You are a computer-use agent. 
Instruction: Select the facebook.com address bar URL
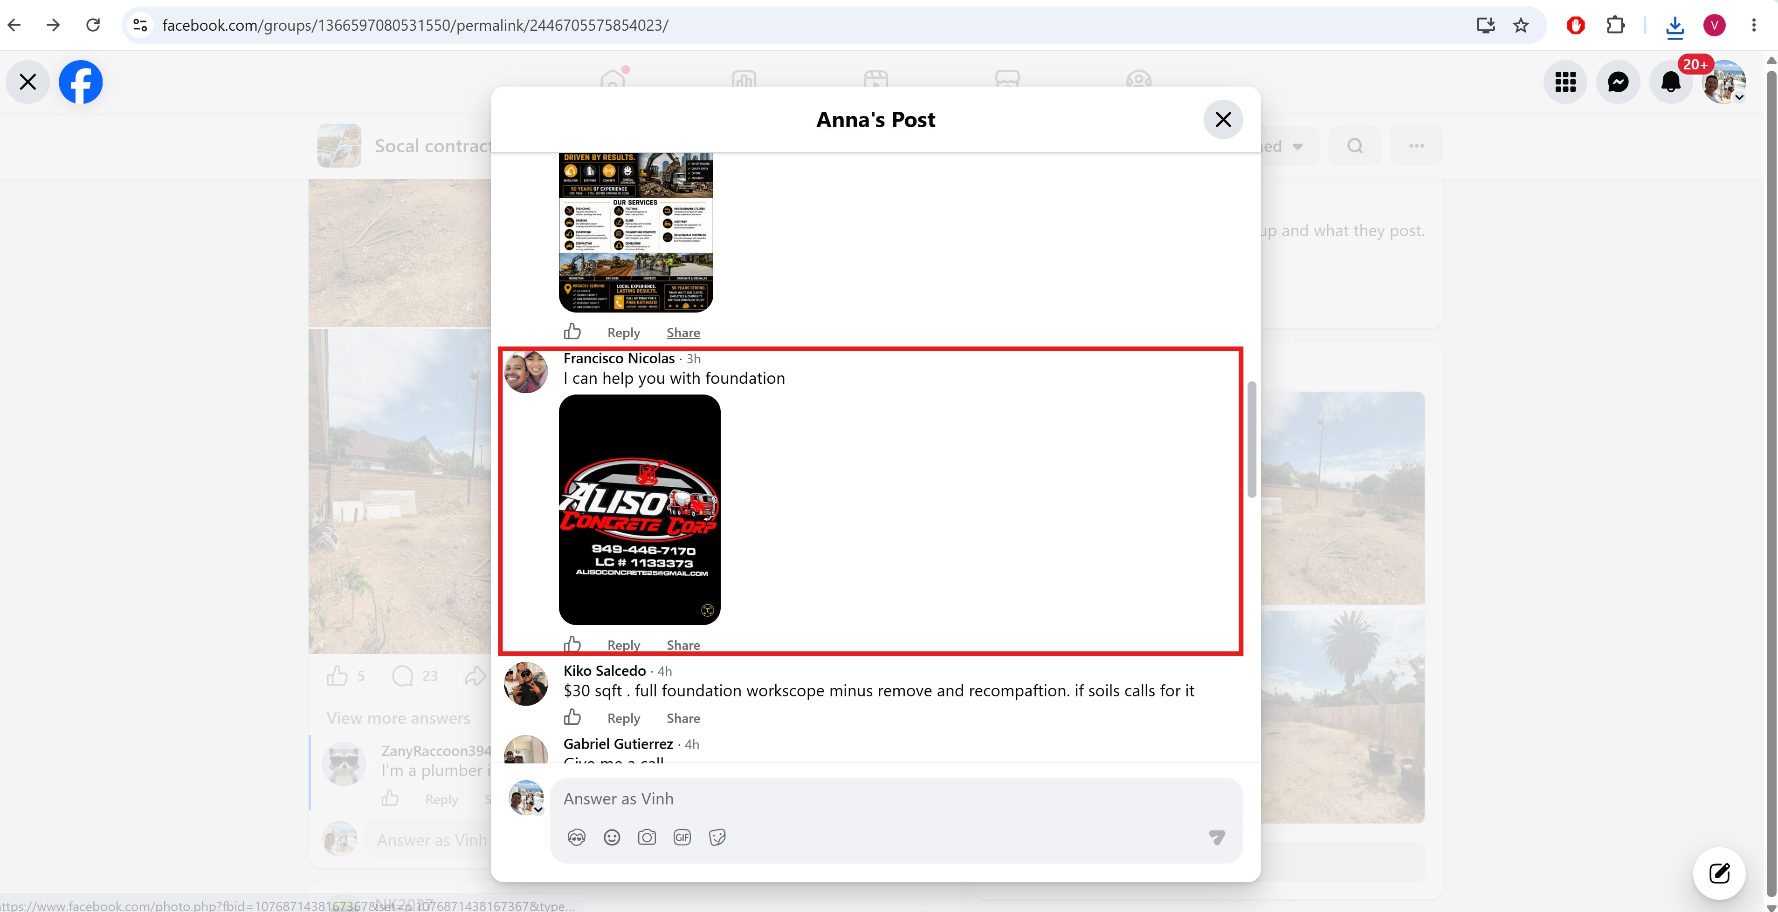click(415, 26)
